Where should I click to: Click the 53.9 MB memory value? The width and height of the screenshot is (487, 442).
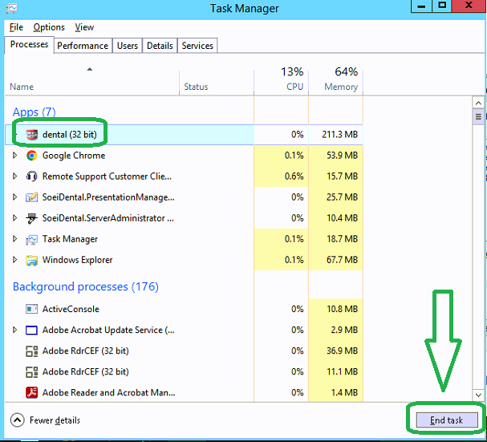pos(342,156)
